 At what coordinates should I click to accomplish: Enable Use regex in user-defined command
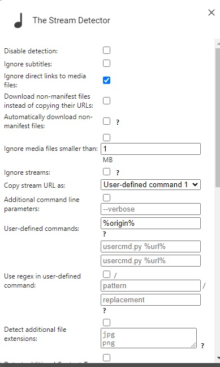coord(107,274)
